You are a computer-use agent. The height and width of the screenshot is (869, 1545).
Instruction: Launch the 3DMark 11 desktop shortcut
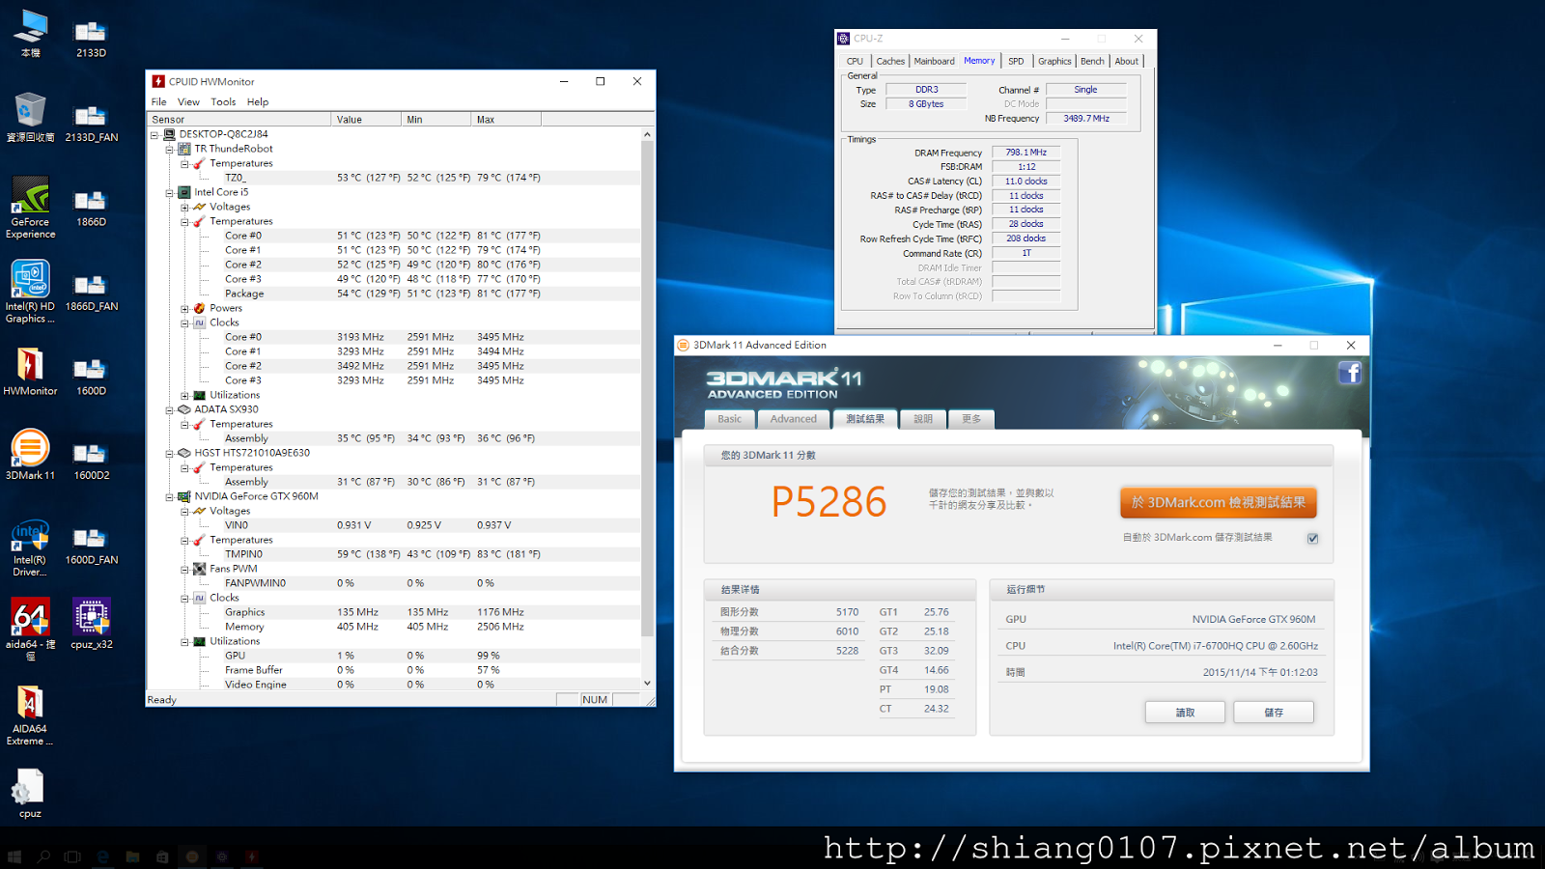pyautogui.click(x=30, y=455)
